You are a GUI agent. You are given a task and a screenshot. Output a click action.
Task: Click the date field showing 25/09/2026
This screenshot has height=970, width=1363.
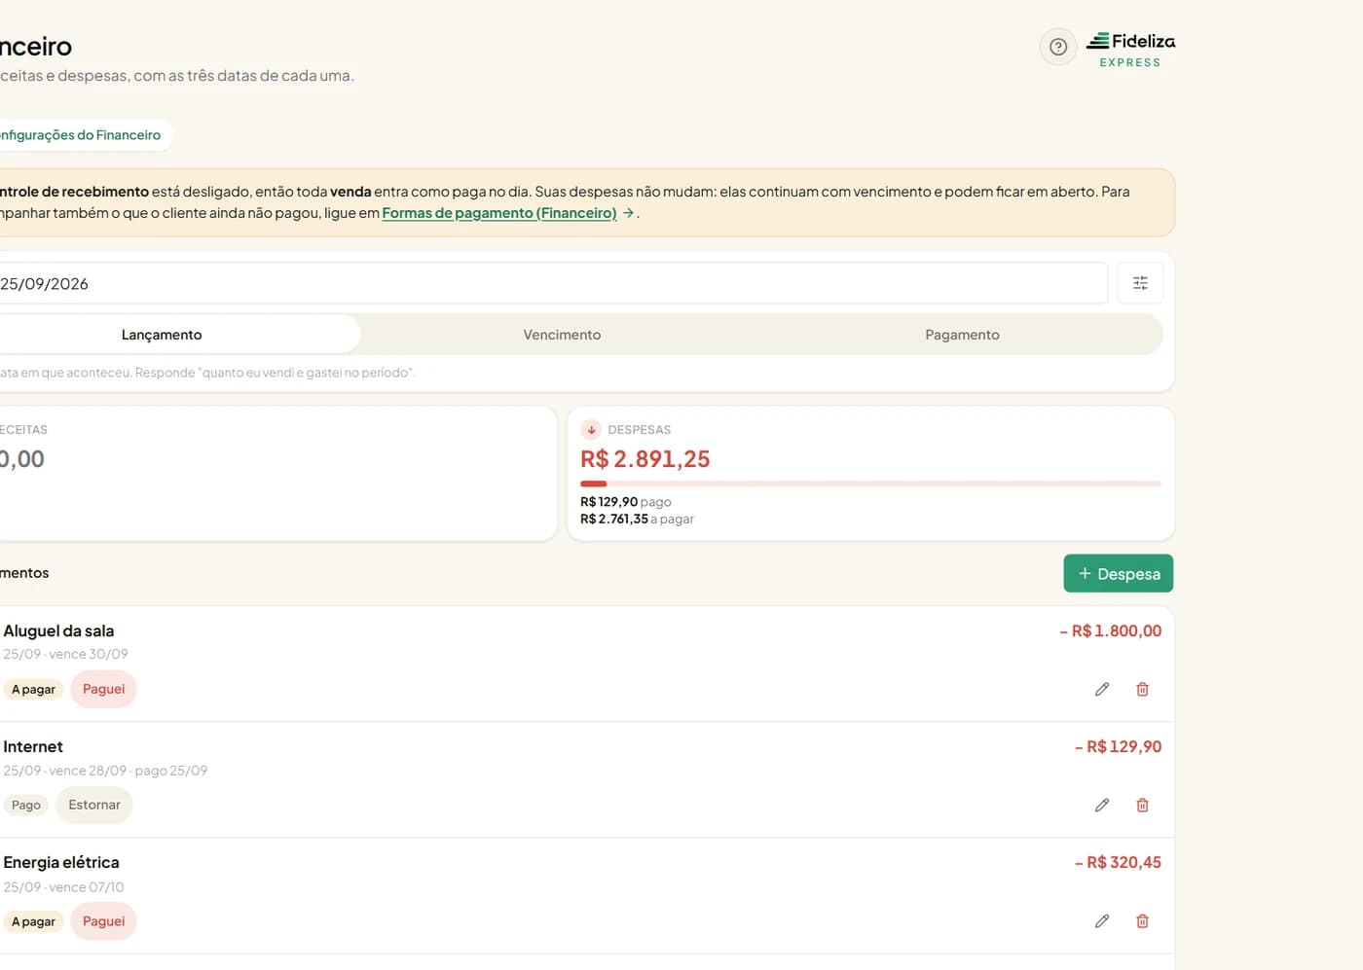click(553, 283)
